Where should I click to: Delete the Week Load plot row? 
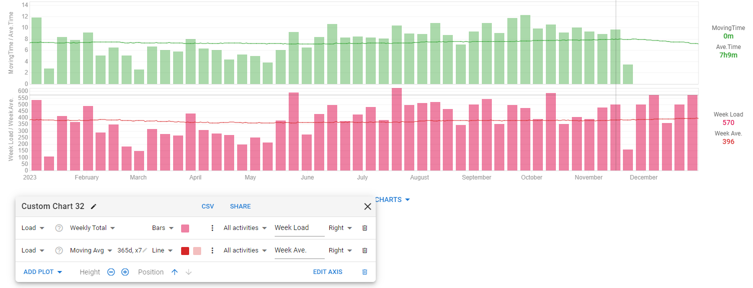[x=365, y=228]
